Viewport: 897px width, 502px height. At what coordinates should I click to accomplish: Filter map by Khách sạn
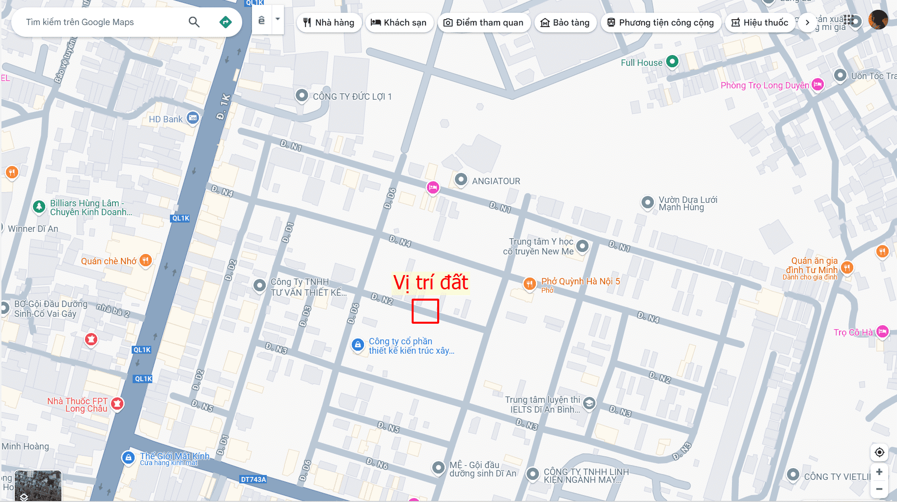coord(399,23)
